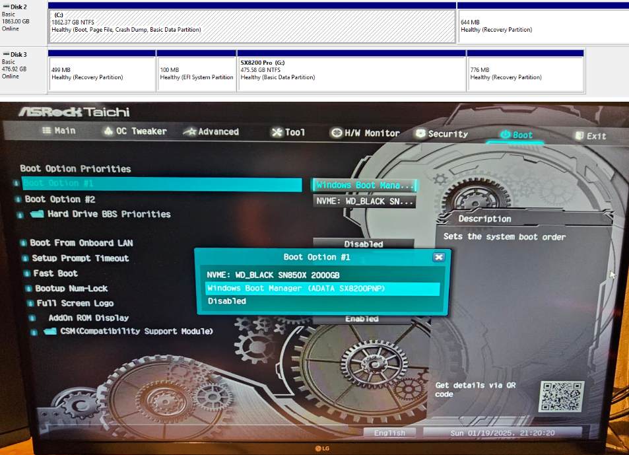This screenshot has width=629, height=455.
Task: Open Boot Option #1 value dropdown
Action: (364, 185)
